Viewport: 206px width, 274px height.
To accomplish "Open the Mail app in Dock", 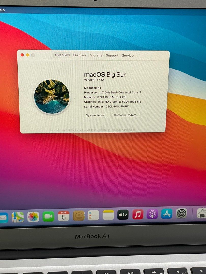I will tap(4, 218).
